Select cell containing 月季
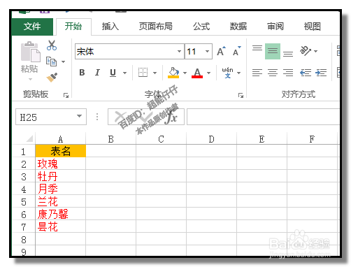Screen dimensions: 351x267 pos(61,189)
